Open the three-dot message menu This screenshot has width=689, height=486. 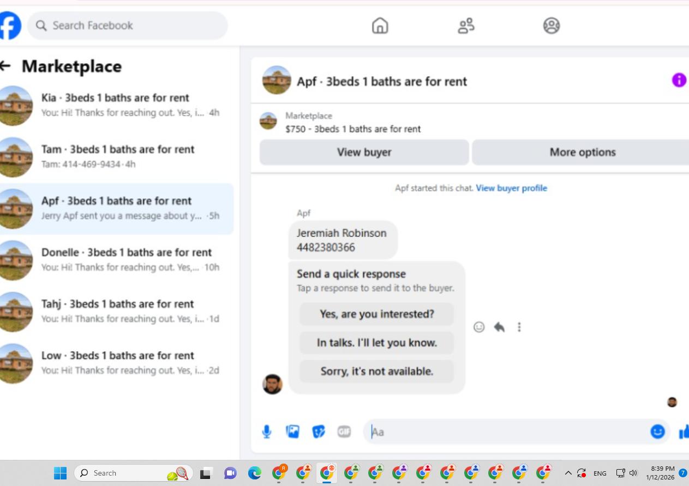click(x=519, y=327)
